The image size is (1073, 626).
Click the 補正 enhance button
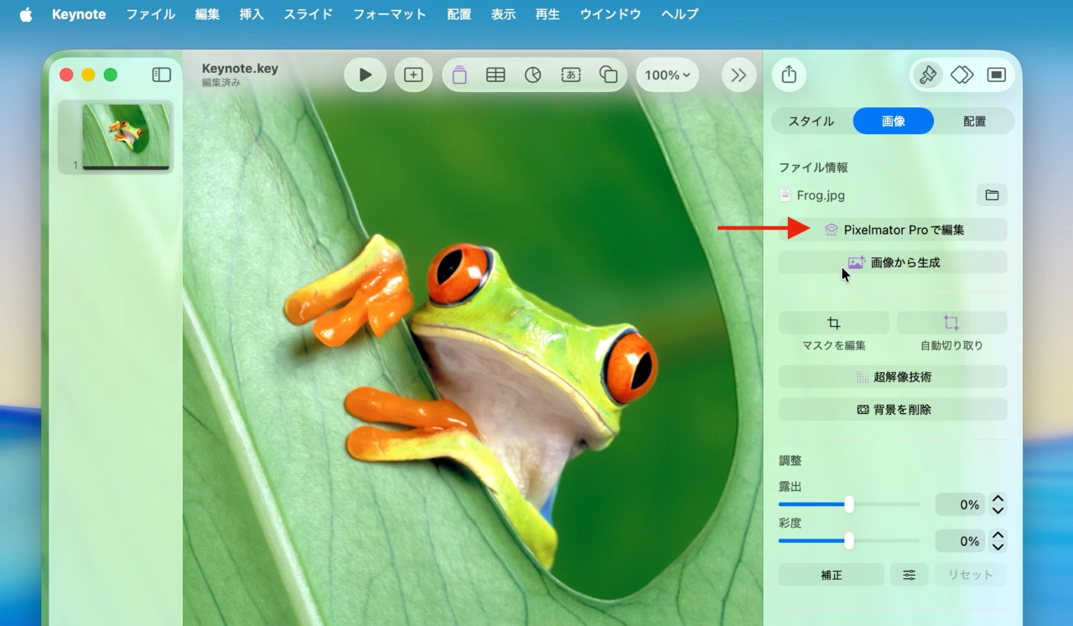point(832,575)
